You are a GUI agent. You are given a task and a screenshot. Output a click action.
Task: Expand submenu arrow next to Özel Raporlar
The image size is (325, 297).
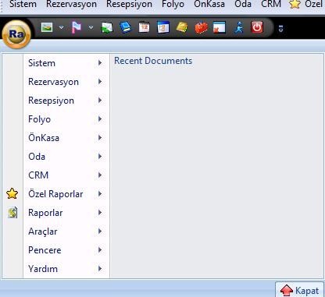[x=100, y=194]
